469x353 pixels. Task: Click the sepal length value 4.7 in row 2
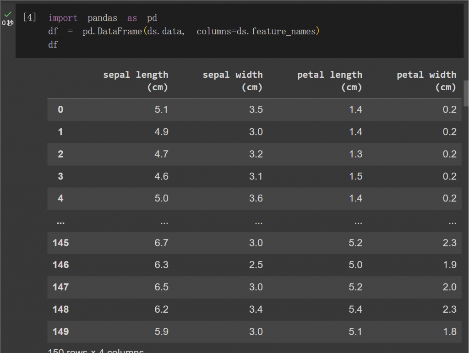coord(162,154)
